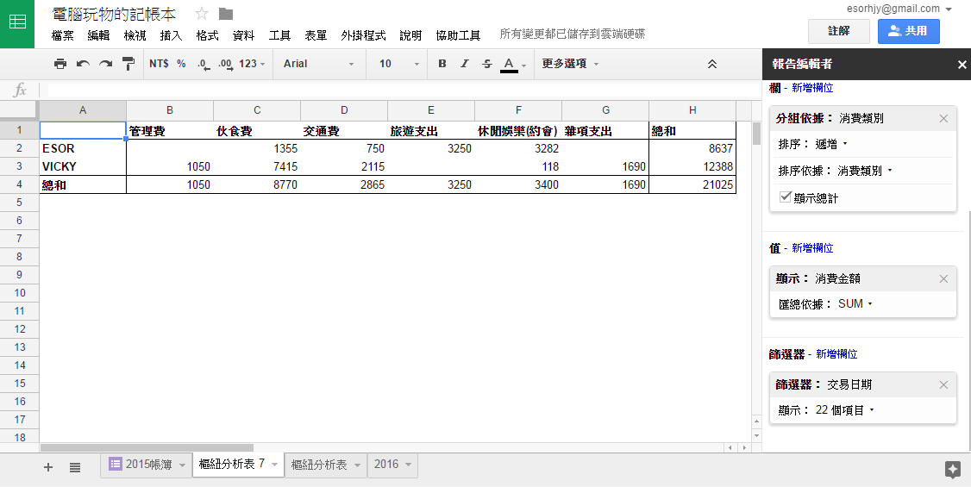The height and width of the screenshot is (487, 971).
Task: Switch to the 2016 tab
Action: (392, 465)
